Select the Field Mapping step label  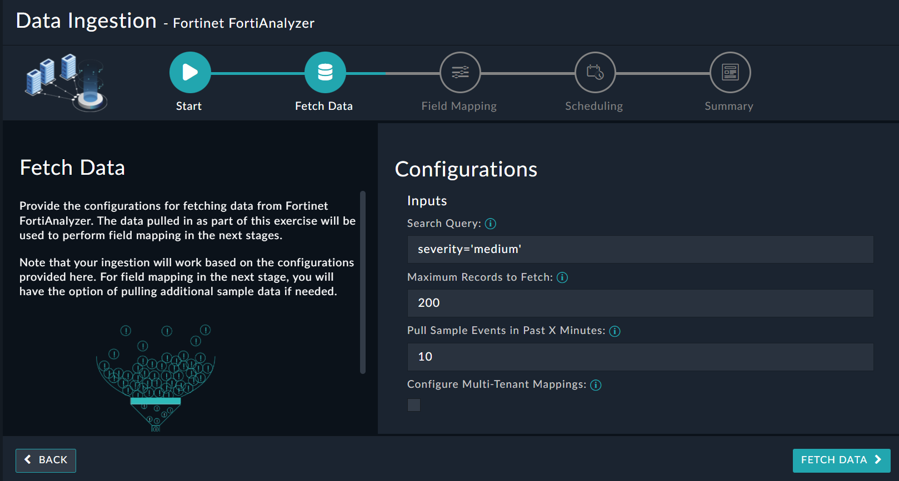(459, 106)
